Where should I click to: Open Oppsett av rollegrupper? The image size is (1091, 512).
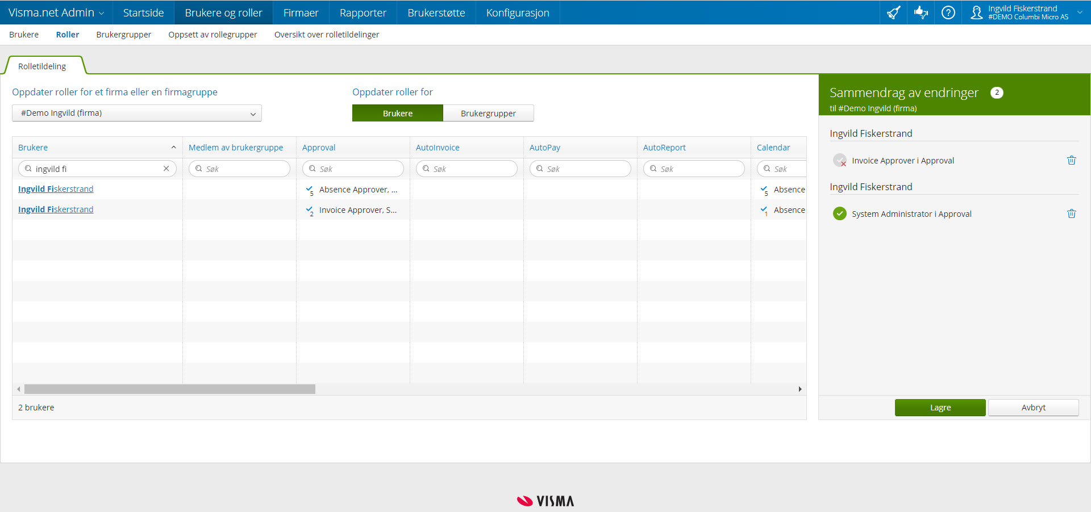point(213,35)
